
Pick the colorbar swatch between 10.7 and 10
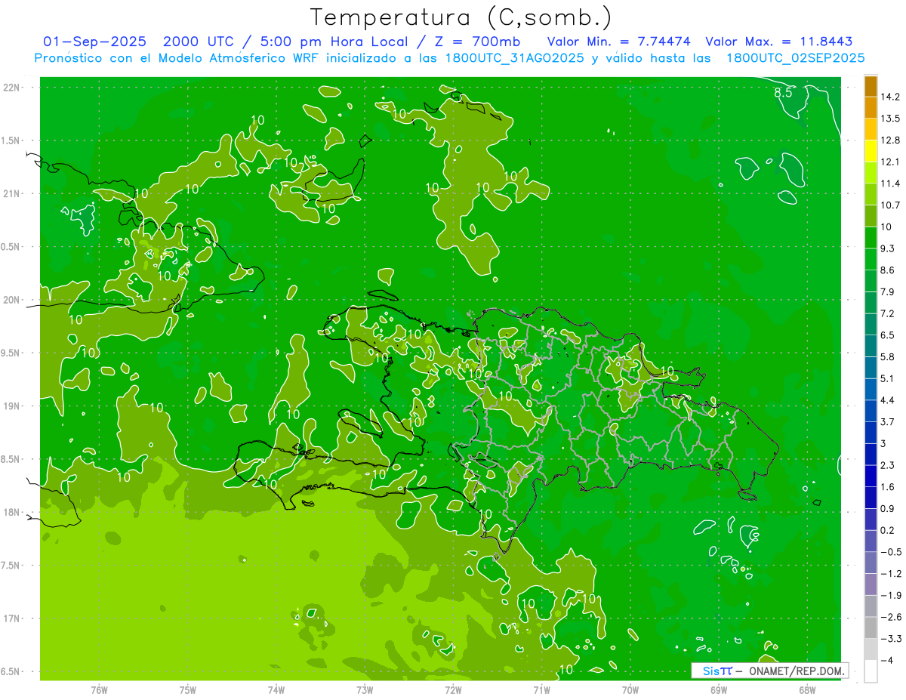click(871, 217)
